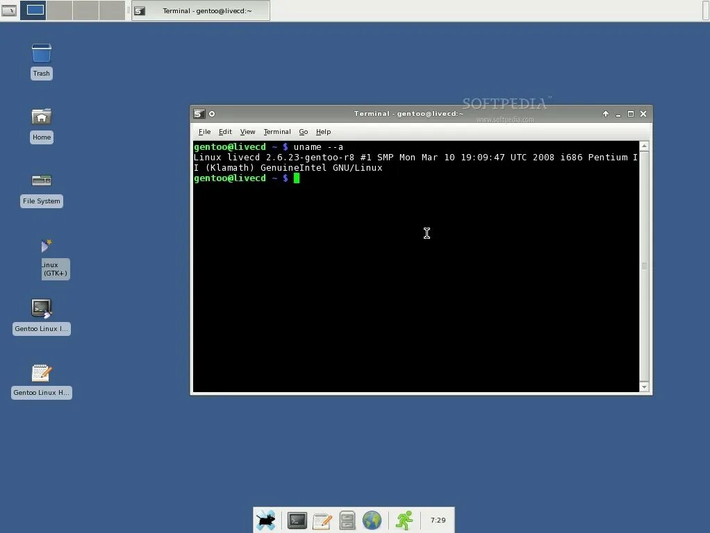The height and width of the screenshot is (533, 710).
Task: Click the terminal scrollbar up arrow
Action: [x=644, y=146]
